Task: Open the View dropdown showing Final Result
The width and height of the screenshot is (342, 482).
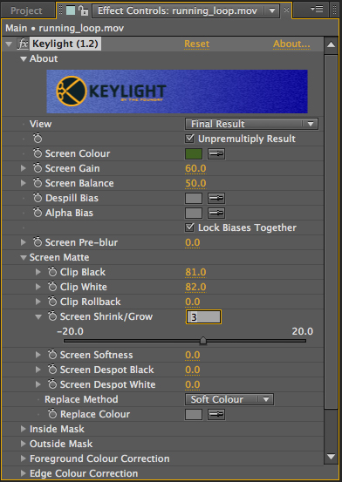Action: (251, 124)
